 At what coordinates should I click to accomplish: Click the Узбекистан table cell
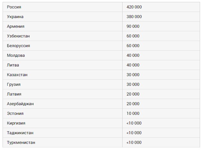click(18, 36)
